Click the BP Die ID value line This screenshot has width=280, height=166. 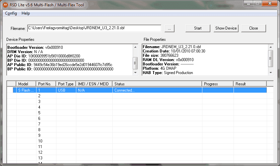click(46, 60)
